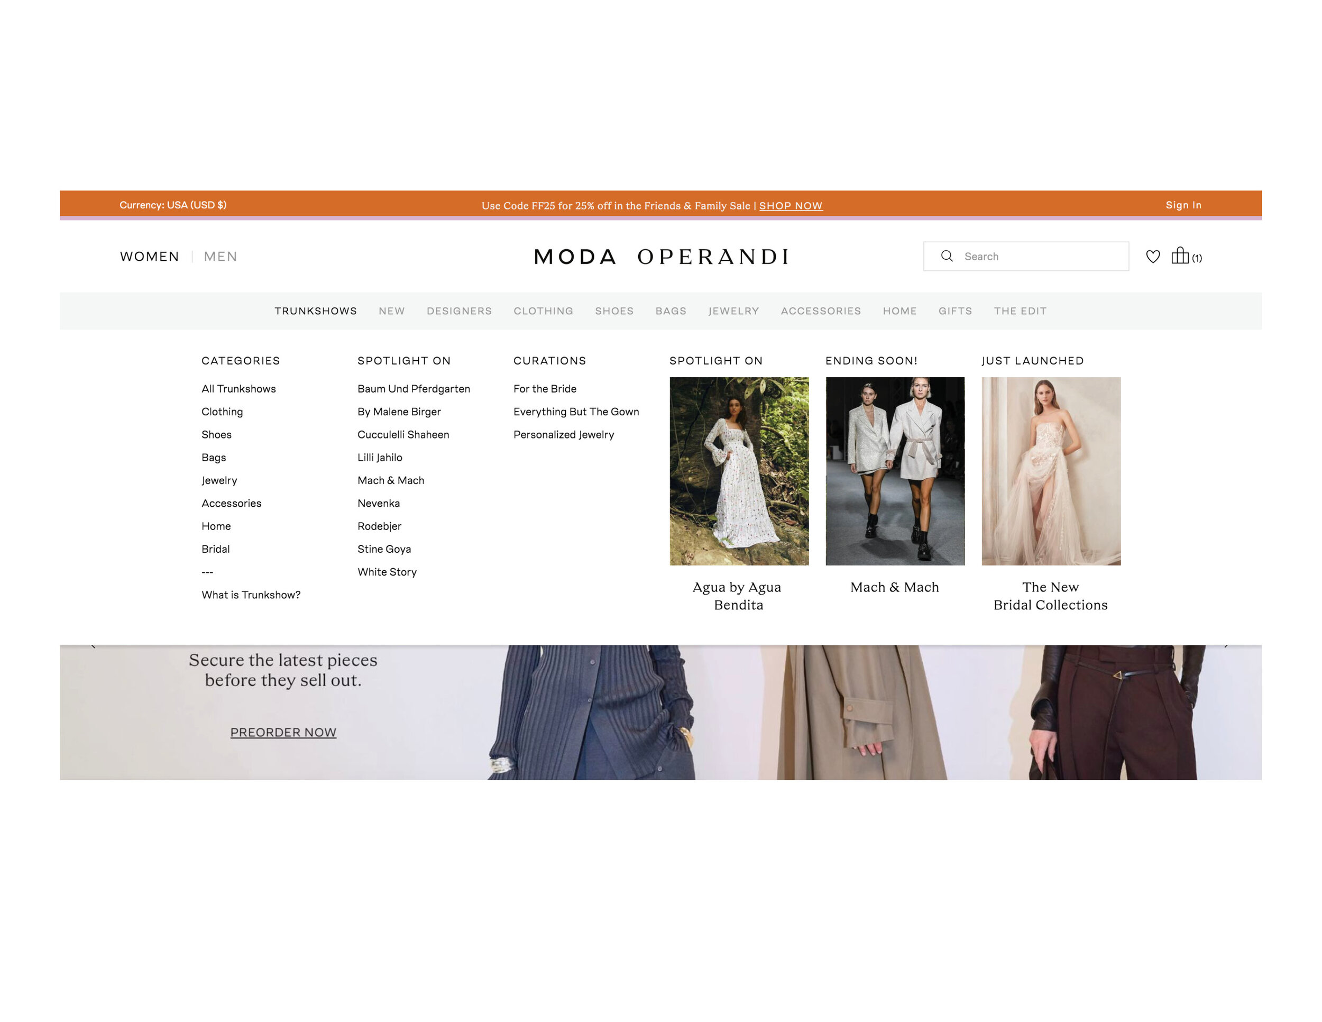1322x1022 pixels.
Task: Open the NEW menu
Action: click(x=392, y=311)
